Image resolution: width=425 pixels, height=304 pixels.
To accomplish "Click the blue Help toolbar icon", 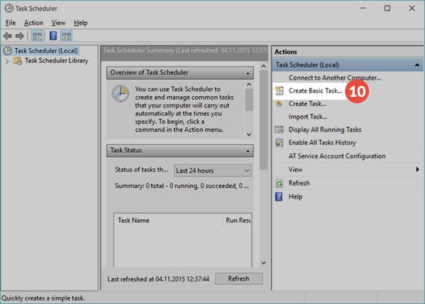I will tap(53, 35).
